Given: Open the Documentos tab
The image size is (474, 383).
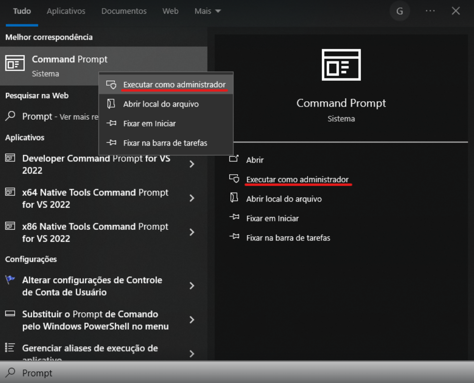Looking at the screenshot, I should [x=124, y=11].
